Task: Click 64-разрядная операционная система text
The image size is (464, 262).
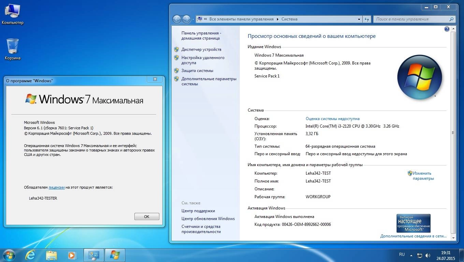Action: pyautogui.click(x=340, y=146)
